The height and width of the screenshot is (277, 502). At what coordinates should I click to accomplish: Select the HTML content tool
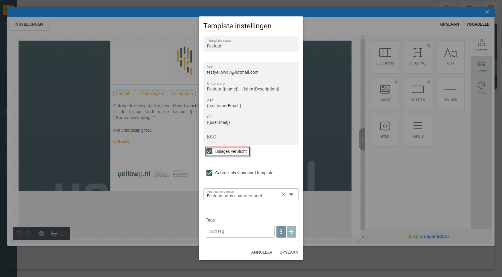click(x=385, y=130)
